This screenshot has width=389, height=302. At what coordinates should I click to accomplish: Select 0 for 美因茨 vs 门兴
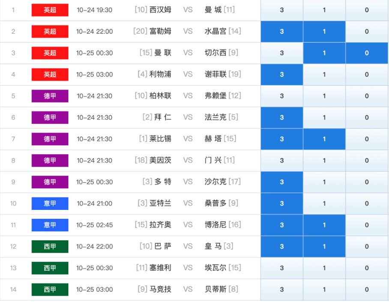(367, 161)
